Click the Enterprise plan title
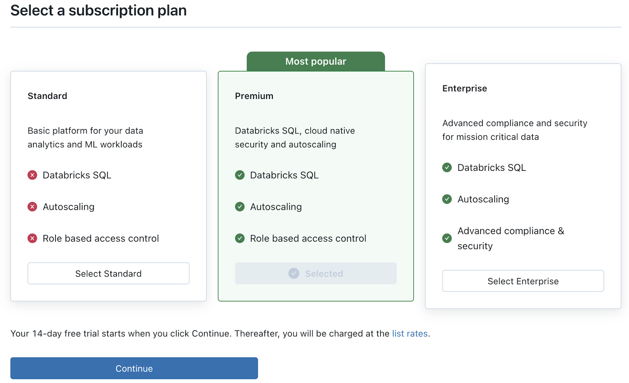Image resolution: width=629 pixels, height=383 pixels. click(464, 88)
